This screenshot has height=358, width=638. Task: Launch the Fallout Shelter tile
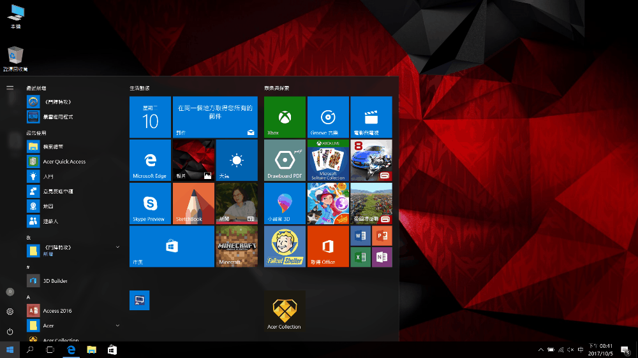pos(285,247)
